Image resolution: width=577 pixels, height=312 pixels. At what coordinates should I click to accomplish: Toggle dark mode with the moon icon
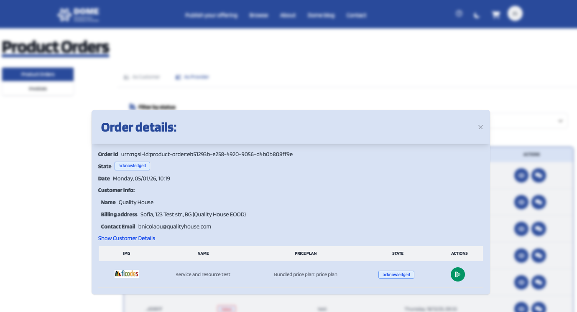coord(477,15)
